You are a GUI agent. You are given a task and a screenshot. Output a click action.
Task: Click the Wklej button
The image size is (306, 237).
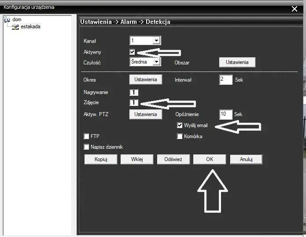(x=137, y=159)
